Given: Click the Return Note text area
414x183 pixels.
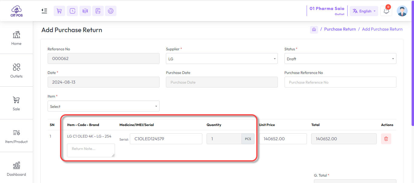Looking at the screenshot, I should [91, 150].
